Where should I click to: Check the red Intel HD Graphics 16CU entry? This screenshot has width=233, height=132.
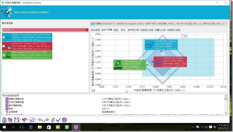click(4, 46)
